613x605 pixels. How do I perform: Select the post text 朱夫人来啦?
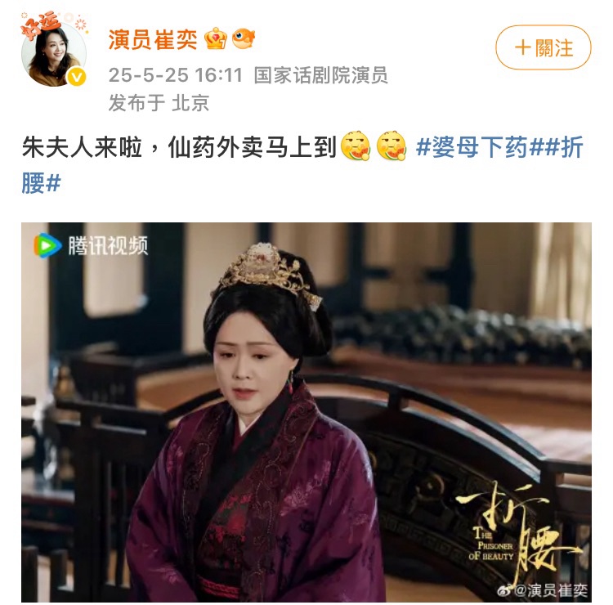click(82, 147)
